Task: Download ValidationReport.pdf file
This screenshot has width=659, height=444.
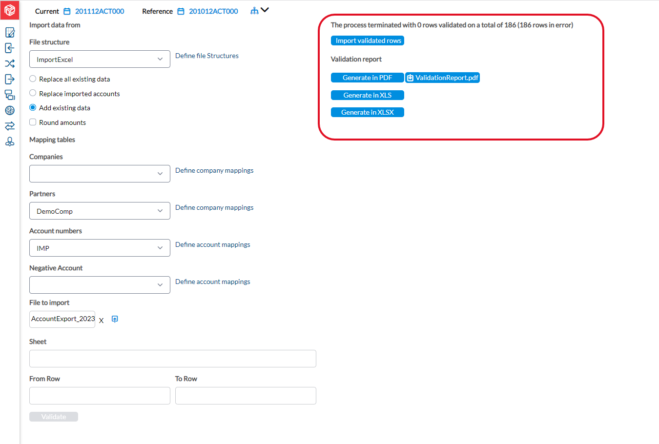Action: click(x=442, y=78)
